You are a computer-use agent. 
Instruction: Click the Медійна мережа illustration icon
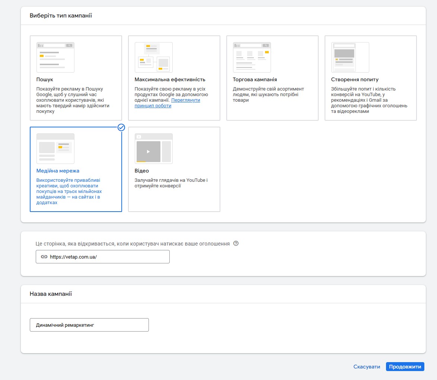55,148
